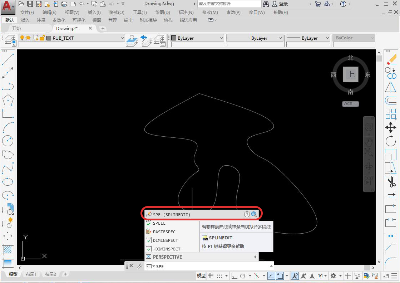Viewport: 400px width, 283px height.
Task: Open the PUB_TEXT layer dropdown
Action: (122, 38)
